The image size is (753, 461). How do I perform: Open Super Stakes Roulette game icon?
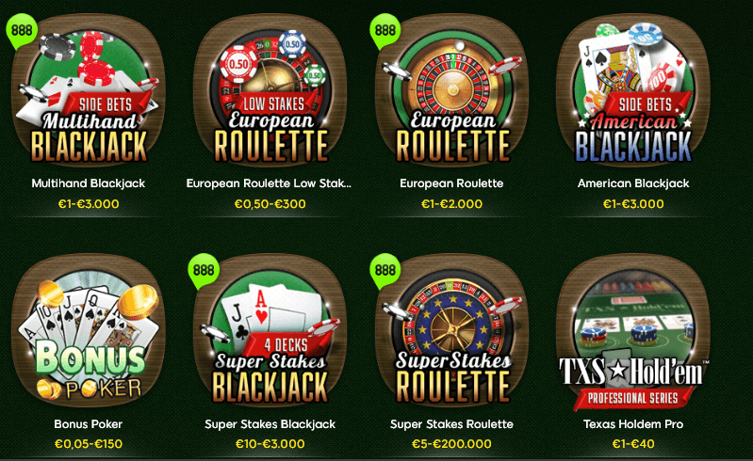pos(452,331)
